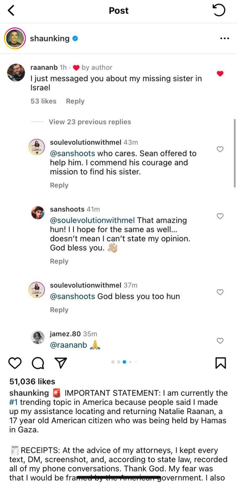This screenshot has width=237, height=483.
Task: Like sanshoots' 41m comment
Action: [x=220, y=216]
